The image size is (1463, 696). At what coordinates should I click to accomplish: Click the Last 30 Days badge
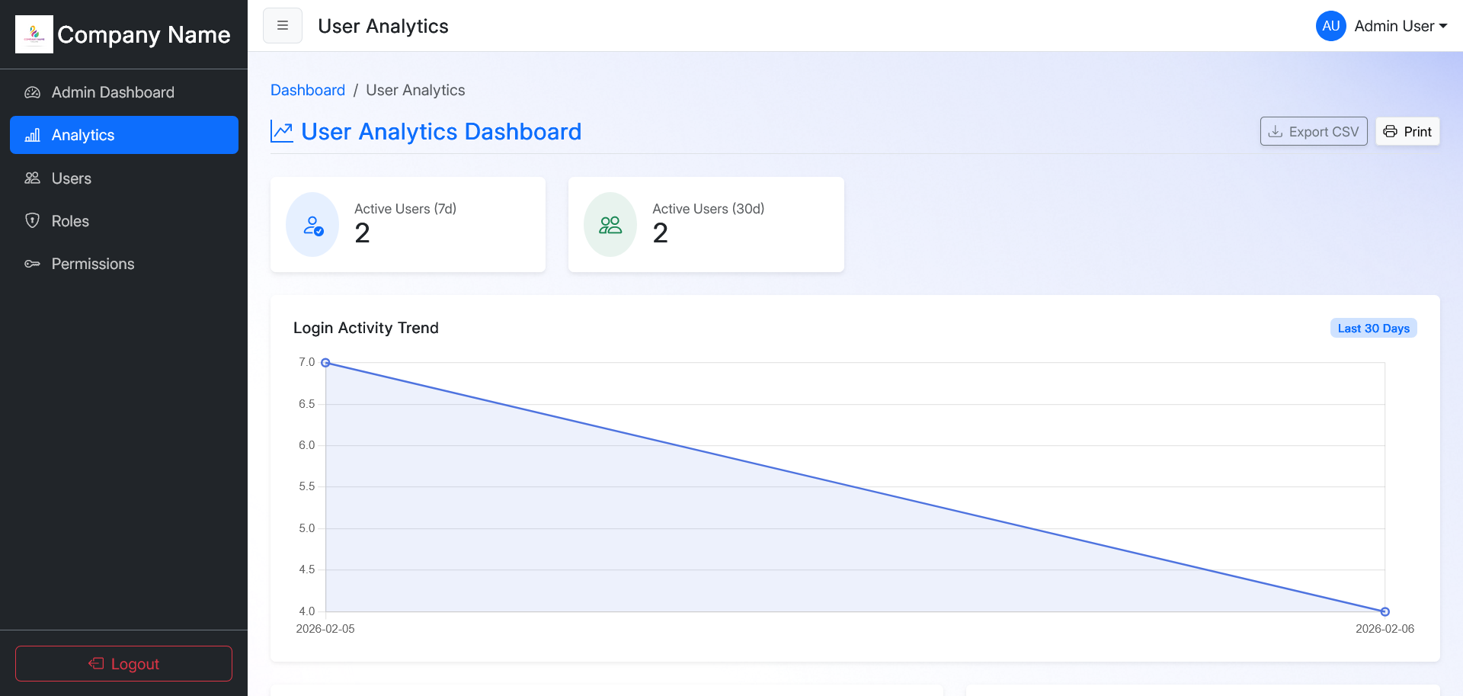click(x=1373, y=328)
